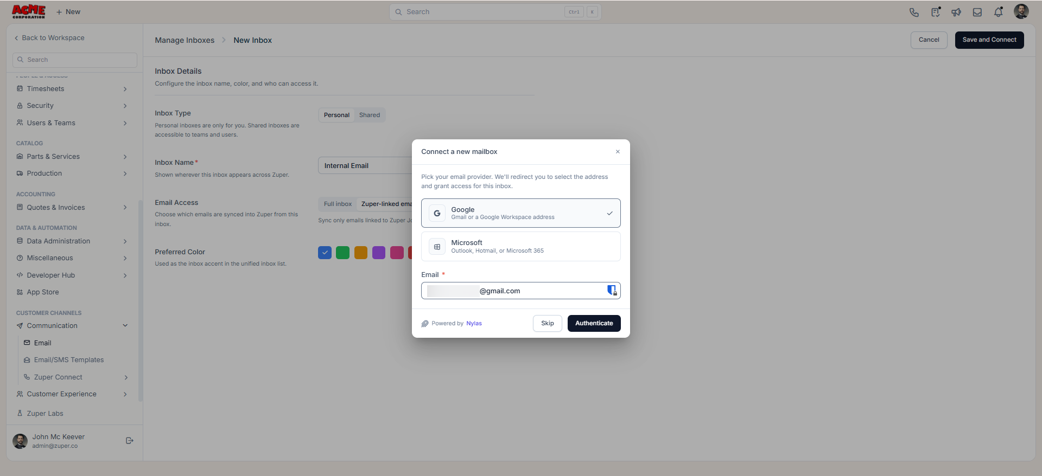Image resolution: width=1042 pixels, height=476 pixels.
Task: Open the megaphone announcements icon
Action: point(956,12)
